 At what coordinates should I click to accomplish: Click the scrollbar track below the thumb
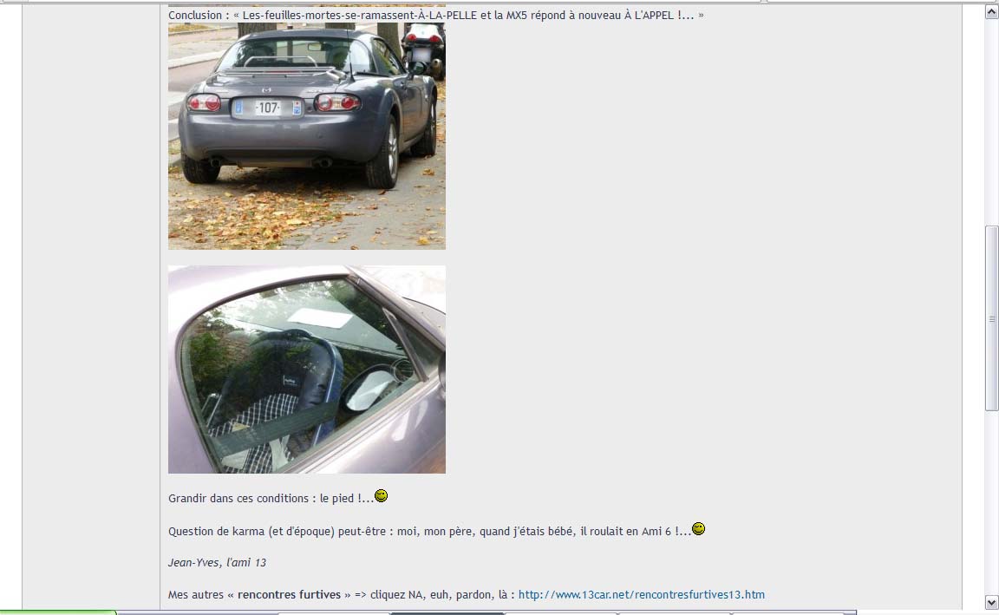tap(991, 503)
